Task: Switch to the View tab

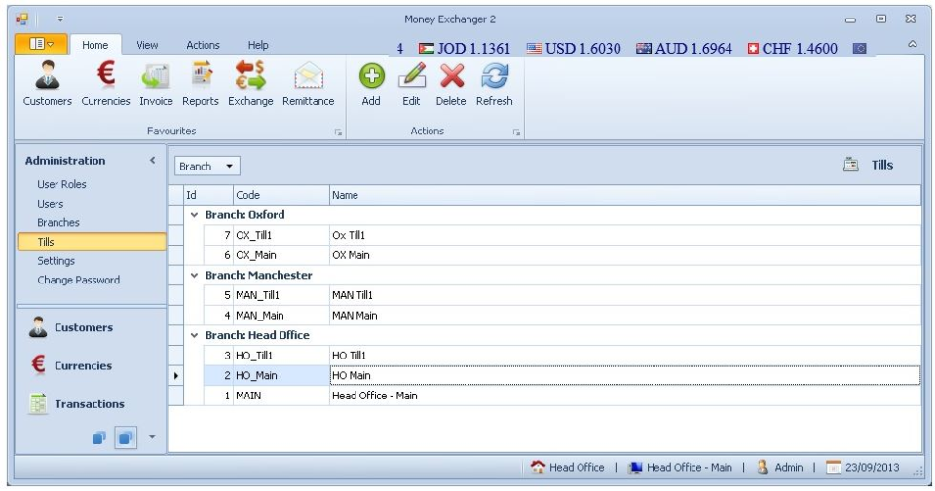Action: 147,45
